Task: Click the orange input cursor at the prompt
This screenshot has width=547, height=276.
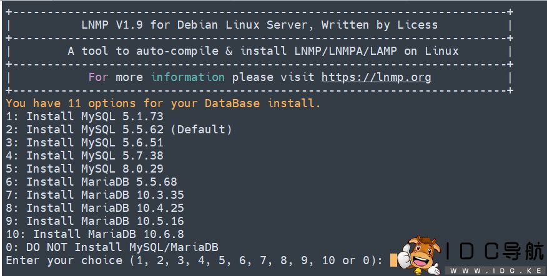Action: click(393, 260)
